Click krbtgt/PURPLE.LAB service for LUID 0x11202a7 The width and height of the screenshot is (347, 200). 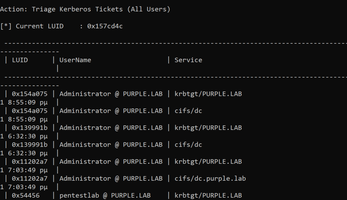coord(208,162)
